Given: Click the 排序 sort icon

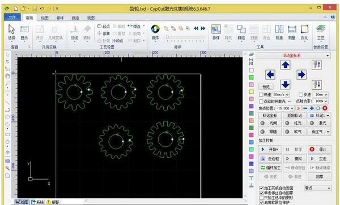Looking at the screenshot, I should (155, 32).
